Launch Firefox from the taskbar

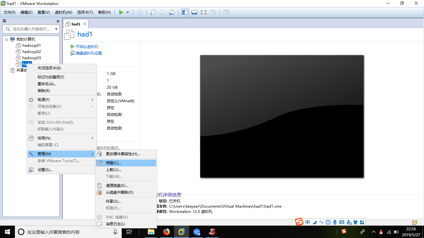(166, 232)
